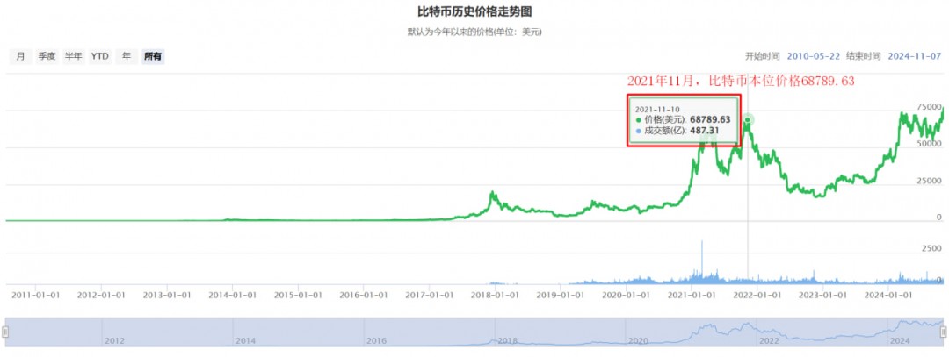Click the 比特币历史价格走势图 chart title

474,12
